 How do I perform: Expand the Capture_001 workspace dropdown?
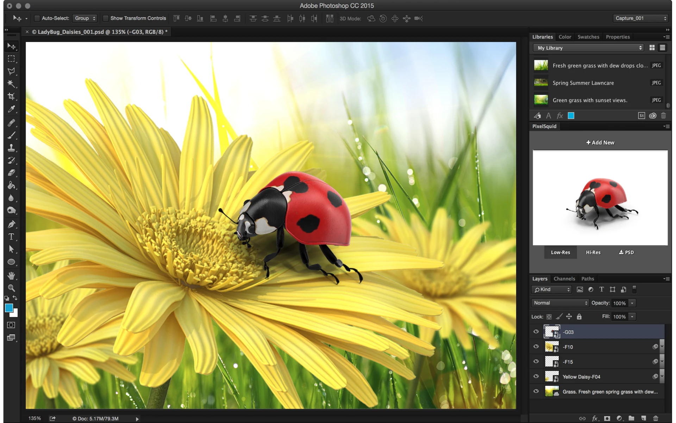click(640, 18)
